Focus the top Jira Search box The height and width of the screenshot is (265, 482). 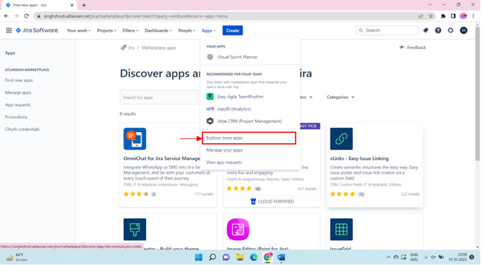(388, 30)
